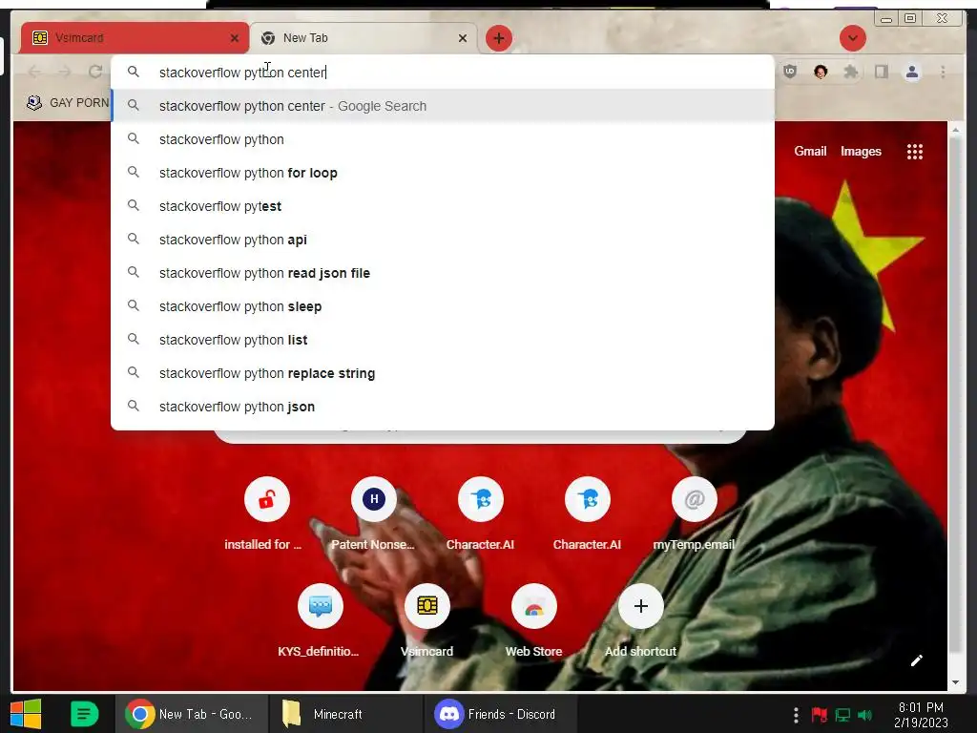977x733 pixels.
Task: Open the Chrome three-dot menu
Action: coord(943,72)
